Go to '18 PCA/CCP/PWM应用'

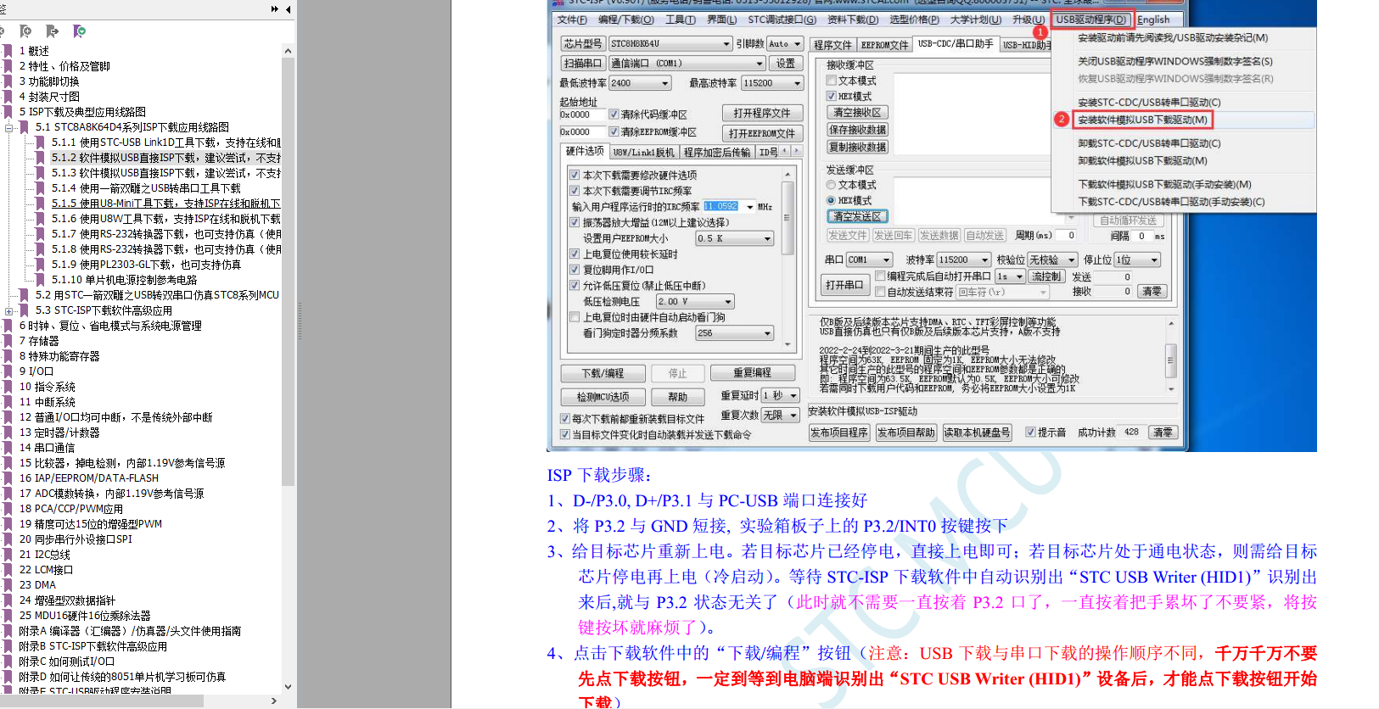tap(71, 509)
